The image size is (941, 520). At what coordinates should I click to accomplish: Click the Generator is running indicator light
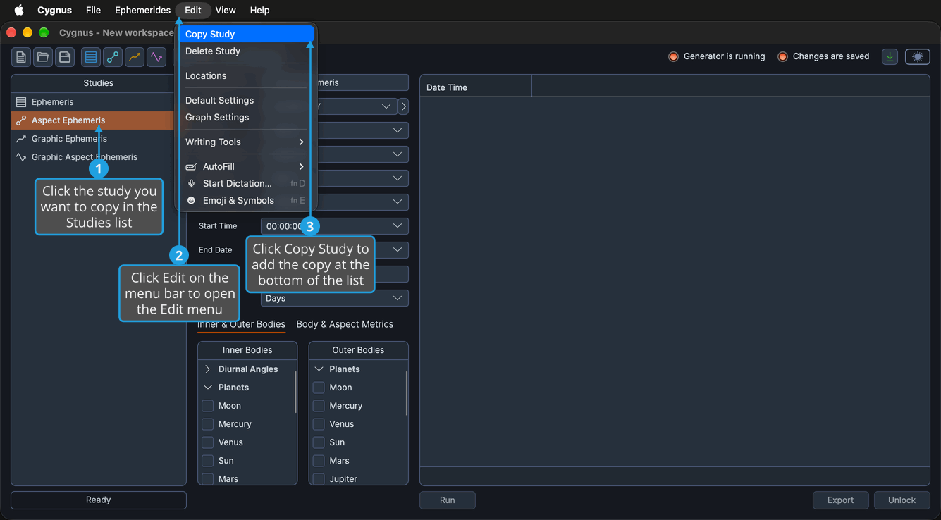[x=673, y=56]
